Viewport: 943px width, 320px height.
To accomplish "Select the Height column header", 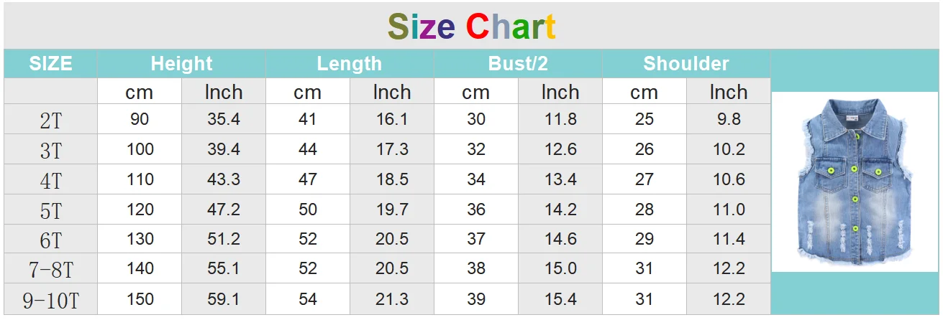I will [x=181, y=63].
